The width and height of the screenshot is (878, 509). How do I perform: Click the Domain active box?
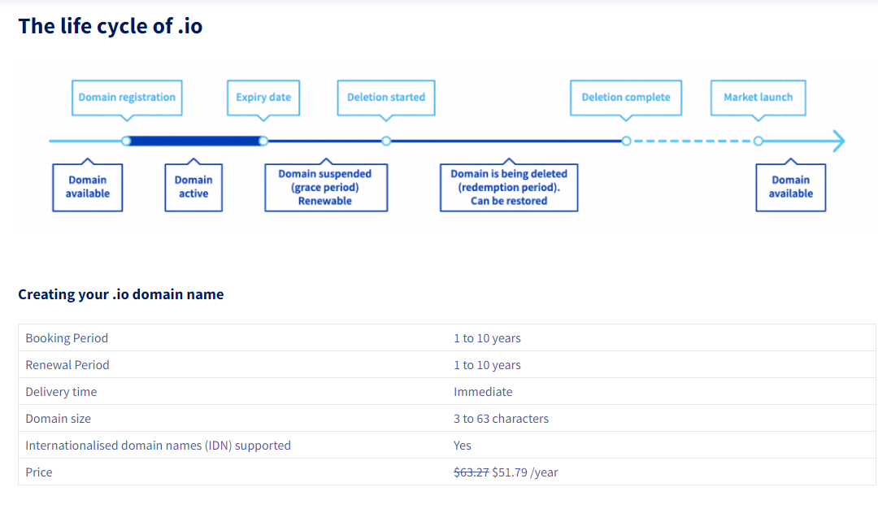(x=193, y=187)
